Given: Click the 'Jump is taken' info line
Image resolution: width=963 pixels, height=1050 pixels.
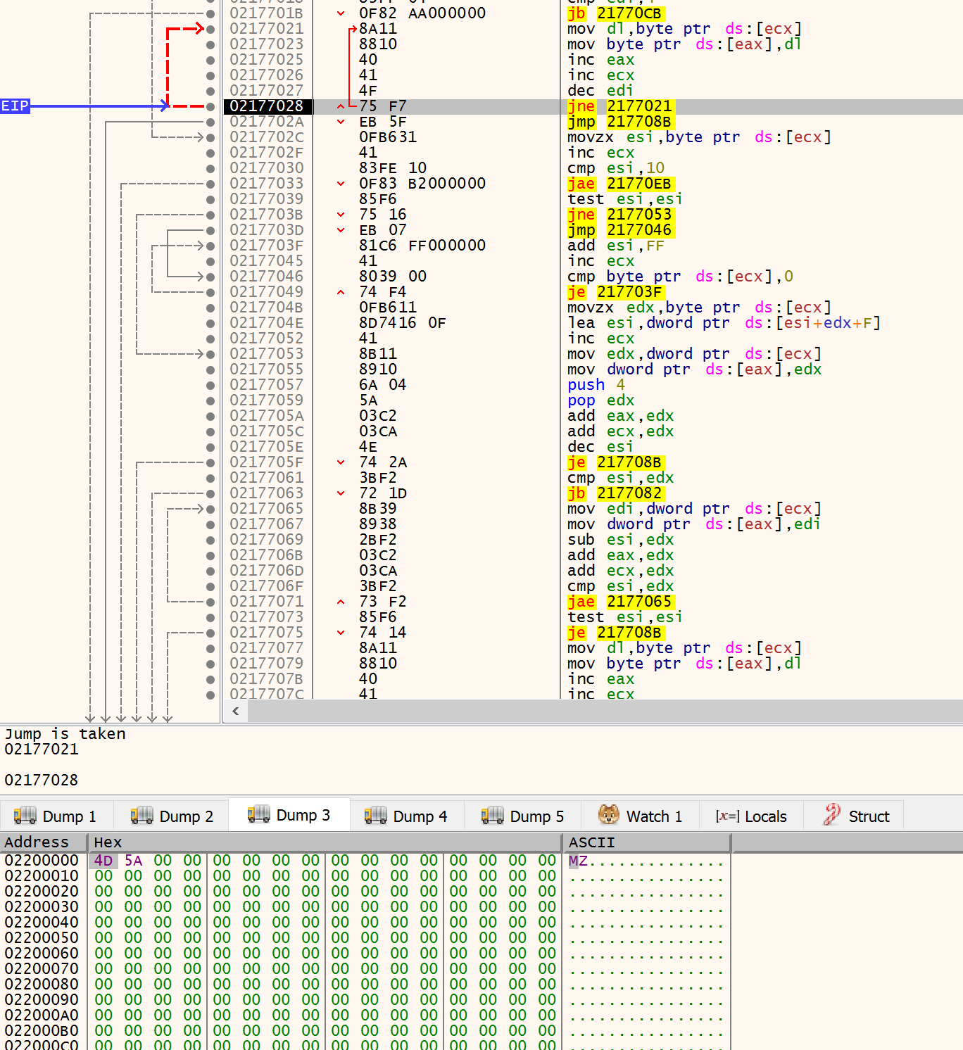Looking at the screenshot, I should point(65,734).
